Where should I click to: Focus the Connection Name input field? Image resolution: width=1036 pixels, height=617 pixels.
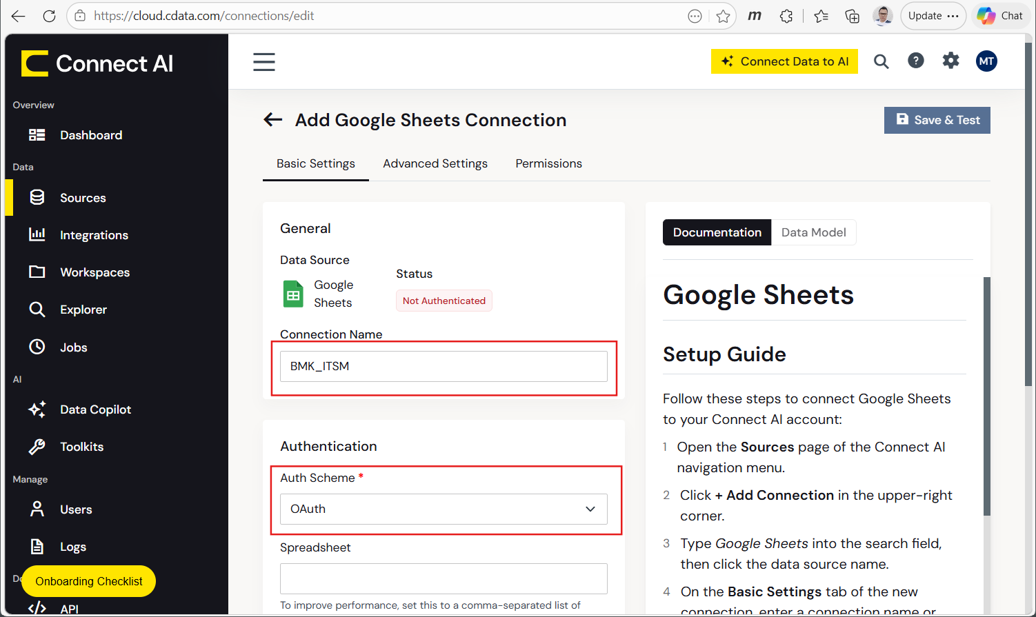pyautogui.click(x=444, y=366)
